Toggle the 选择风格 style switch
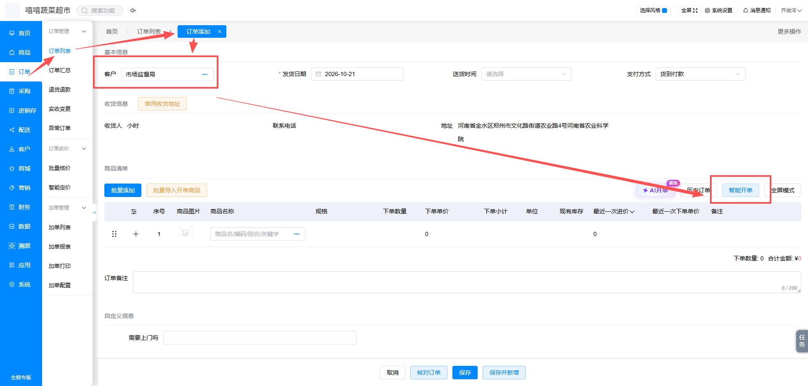 (664, 11)
